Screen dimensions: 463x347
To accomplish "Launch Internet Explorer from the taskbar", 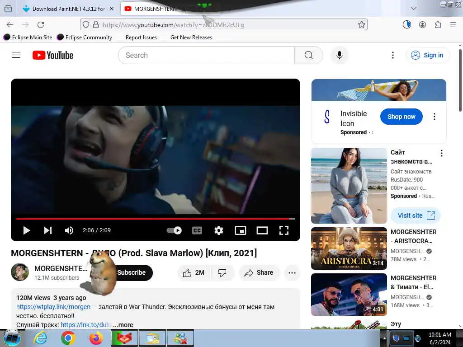I will (x=40, y=338).
